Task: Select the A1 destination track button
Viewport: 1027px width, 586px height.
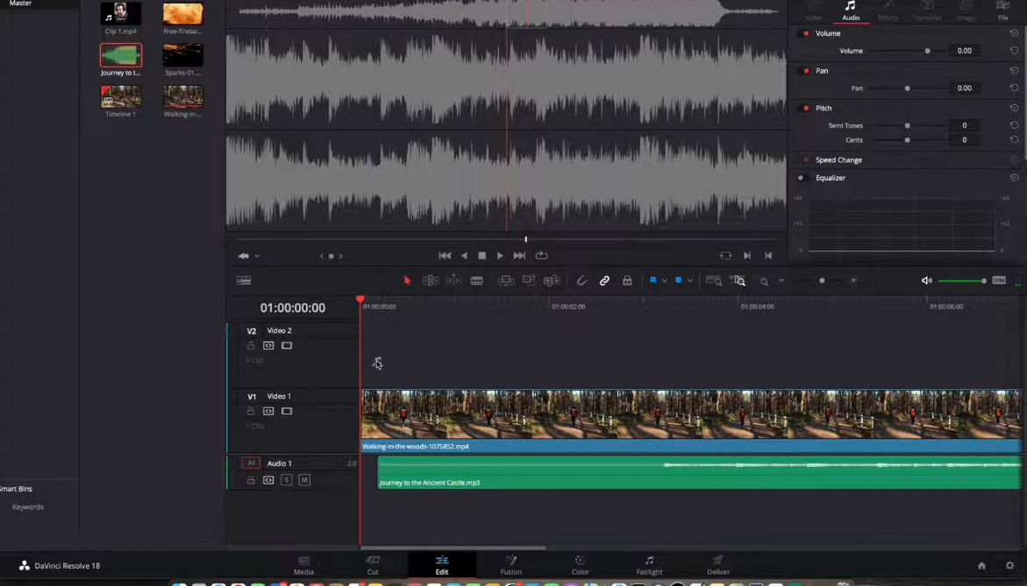Action: 251,463
